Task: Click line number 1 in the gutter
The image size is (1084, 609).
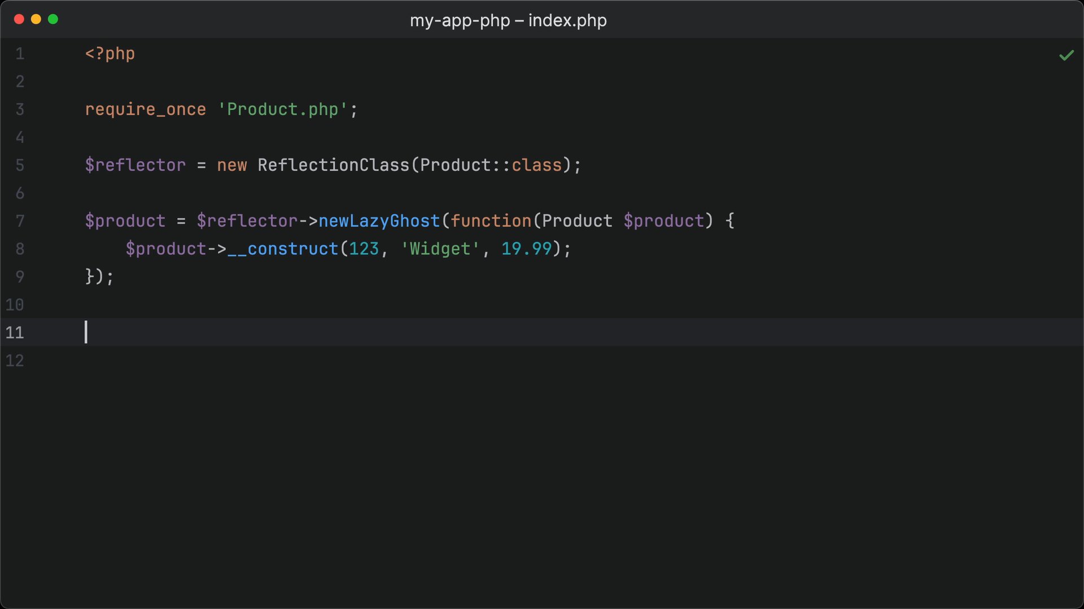Action: 20,54
